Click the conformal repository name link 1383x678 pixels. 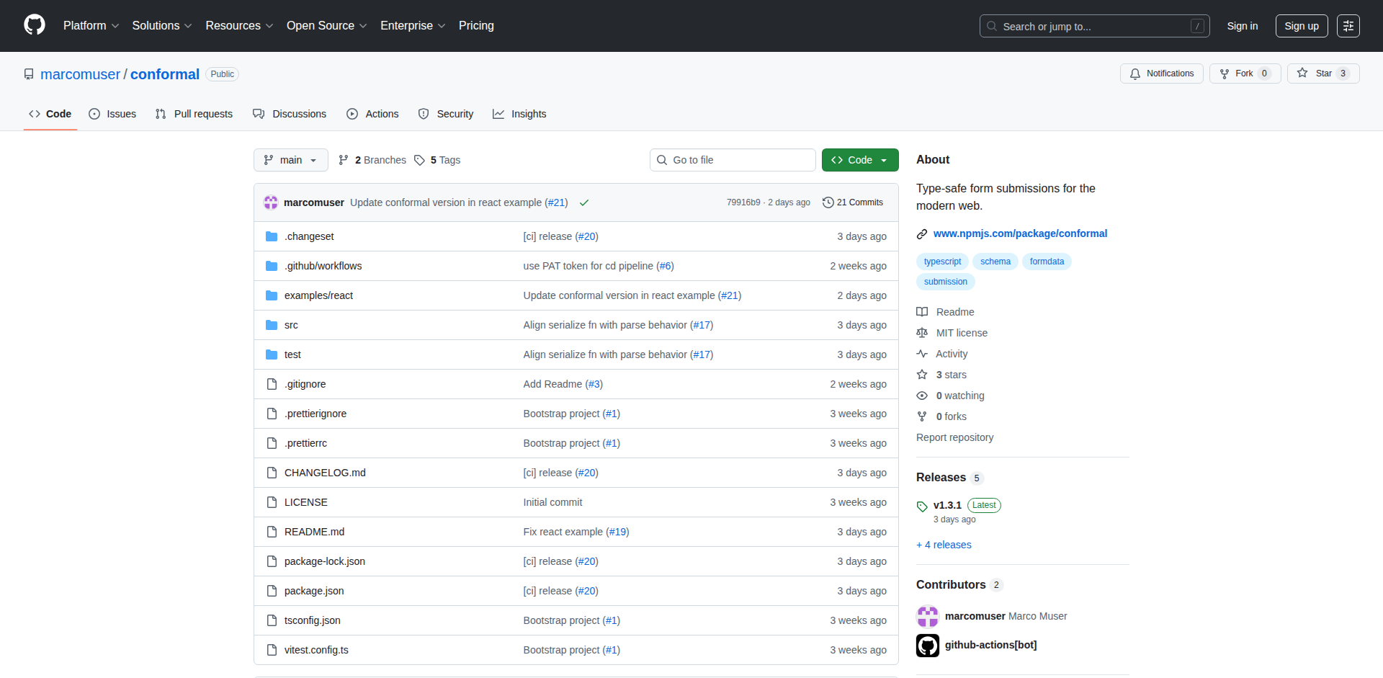[165, 74]
